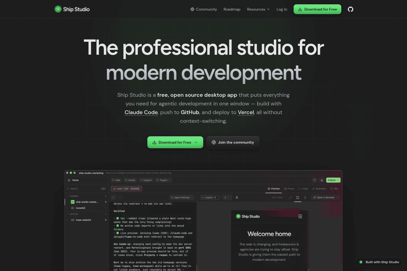Expand the Open in Browser dropdown arrow
Image resolution: width=407 pixels, height=271 pixels.
pos(337,198)
